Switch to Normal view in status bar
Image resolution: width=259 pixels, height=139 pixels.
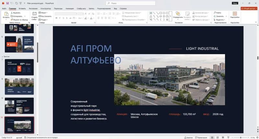[x=212, y=137]
